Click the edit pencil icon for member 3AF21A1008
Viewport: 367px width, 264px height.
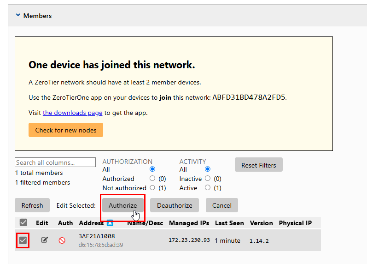point(44,240)
